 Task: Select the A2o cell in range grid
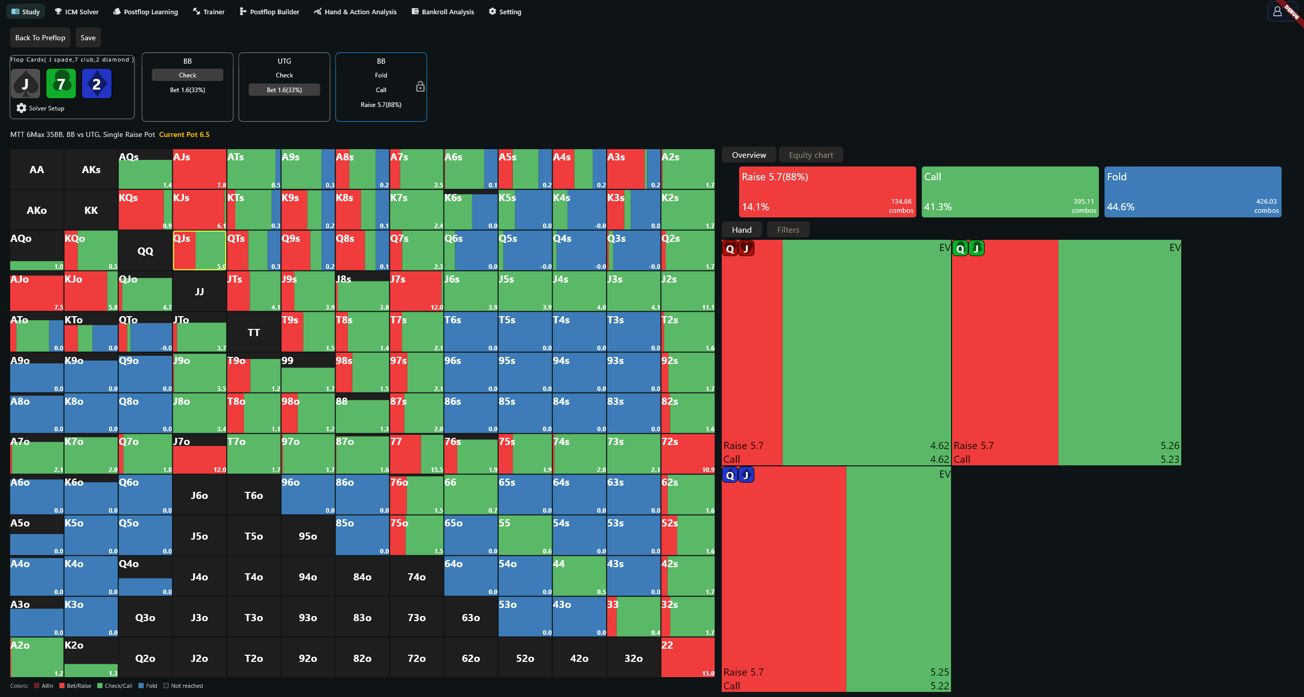tap(37, 657)
